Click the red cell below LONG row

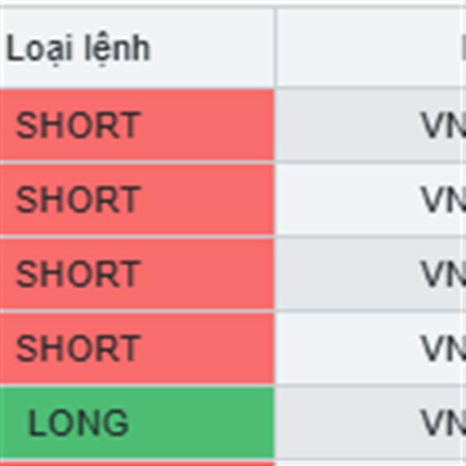137,464
